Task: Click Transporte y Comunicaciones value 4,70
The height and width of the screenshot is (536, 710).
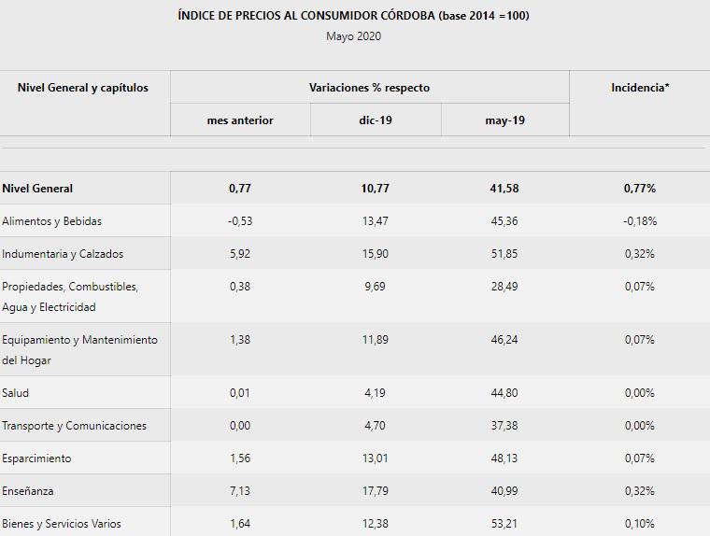Action: coord(375,426)
